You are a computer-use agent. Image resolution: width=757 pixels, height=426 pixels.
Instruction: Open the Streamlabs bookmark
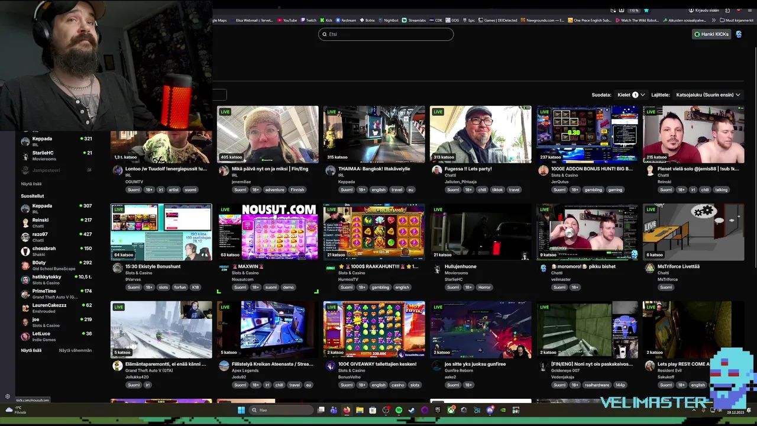click(x=413, y=20)
